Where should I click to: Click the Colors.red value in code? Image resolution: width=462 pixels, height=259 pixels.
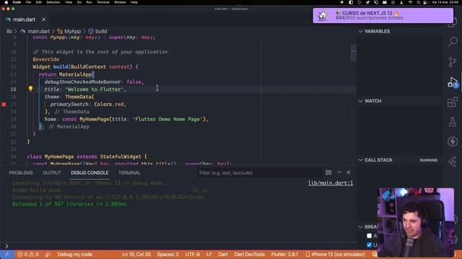click(x=109, y=104)
